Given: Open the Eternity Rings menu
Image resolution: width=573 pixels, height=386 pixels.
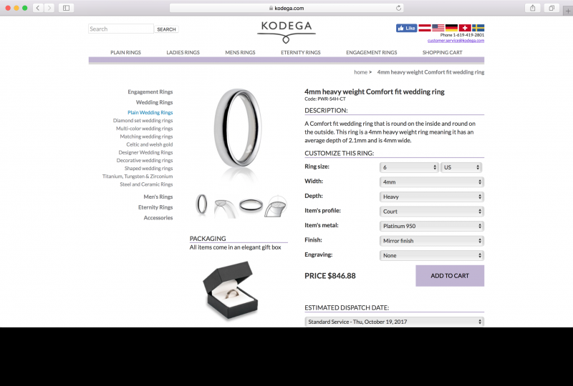Looking at the screenshot, I should coord(300,52).
